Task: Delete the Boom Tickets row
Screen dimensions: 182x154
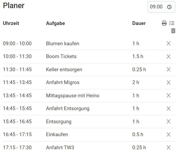Action: click(169, 57)
